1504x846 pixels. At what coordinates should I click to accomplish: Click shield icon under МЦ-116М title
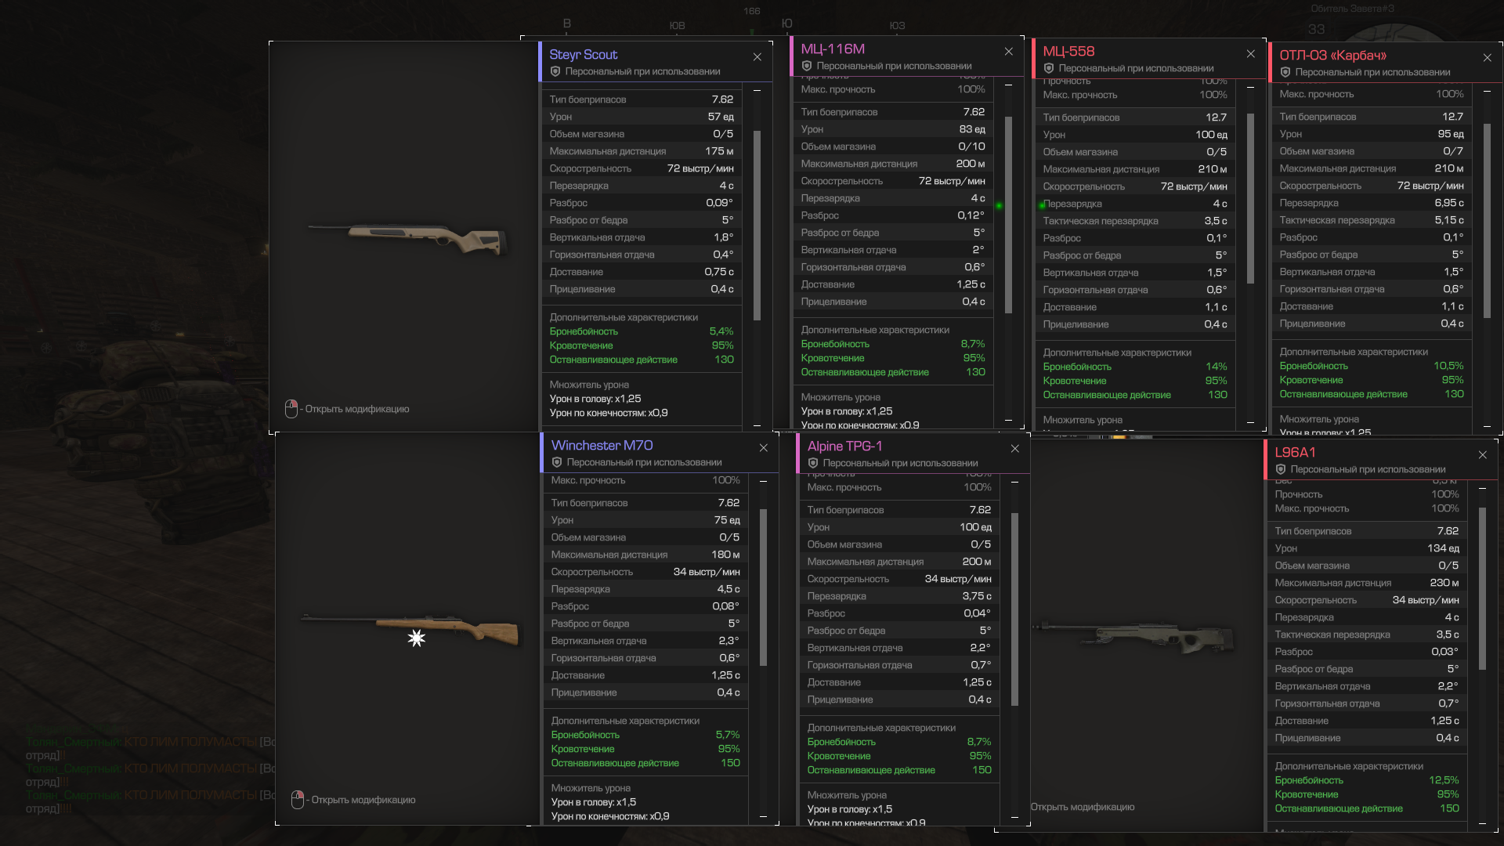(807, 66)
